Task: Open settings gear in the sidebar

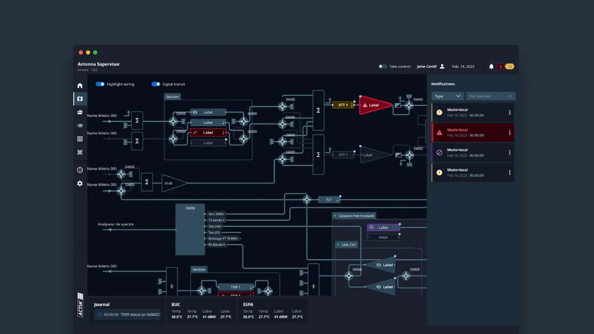Action: coord(80,184)
